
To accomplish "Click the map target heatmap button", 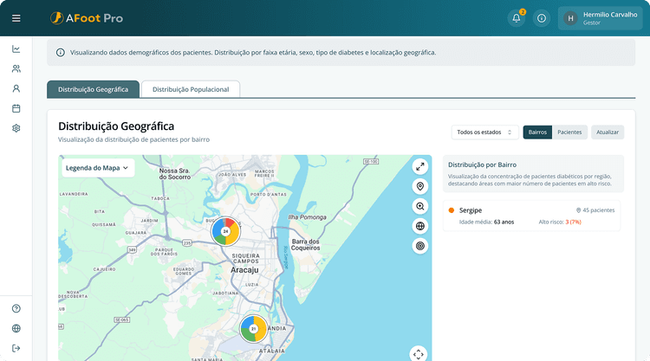I will (420, 246).
